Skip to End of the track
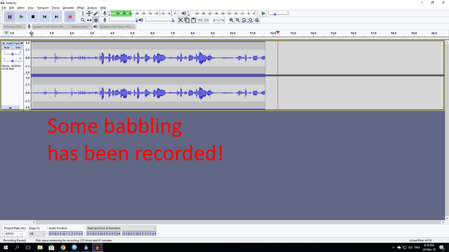Screen dimensions: 449x252 pos(56,17)
